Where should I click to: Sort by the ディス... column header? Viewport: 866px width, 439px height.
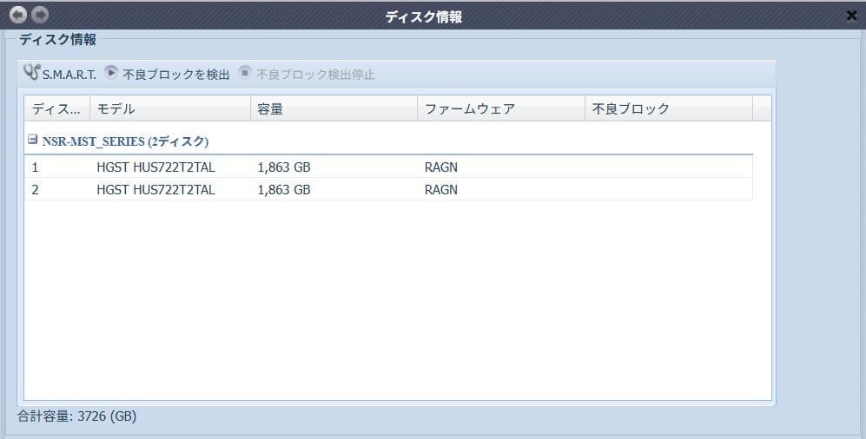click(x=56, y=108)
